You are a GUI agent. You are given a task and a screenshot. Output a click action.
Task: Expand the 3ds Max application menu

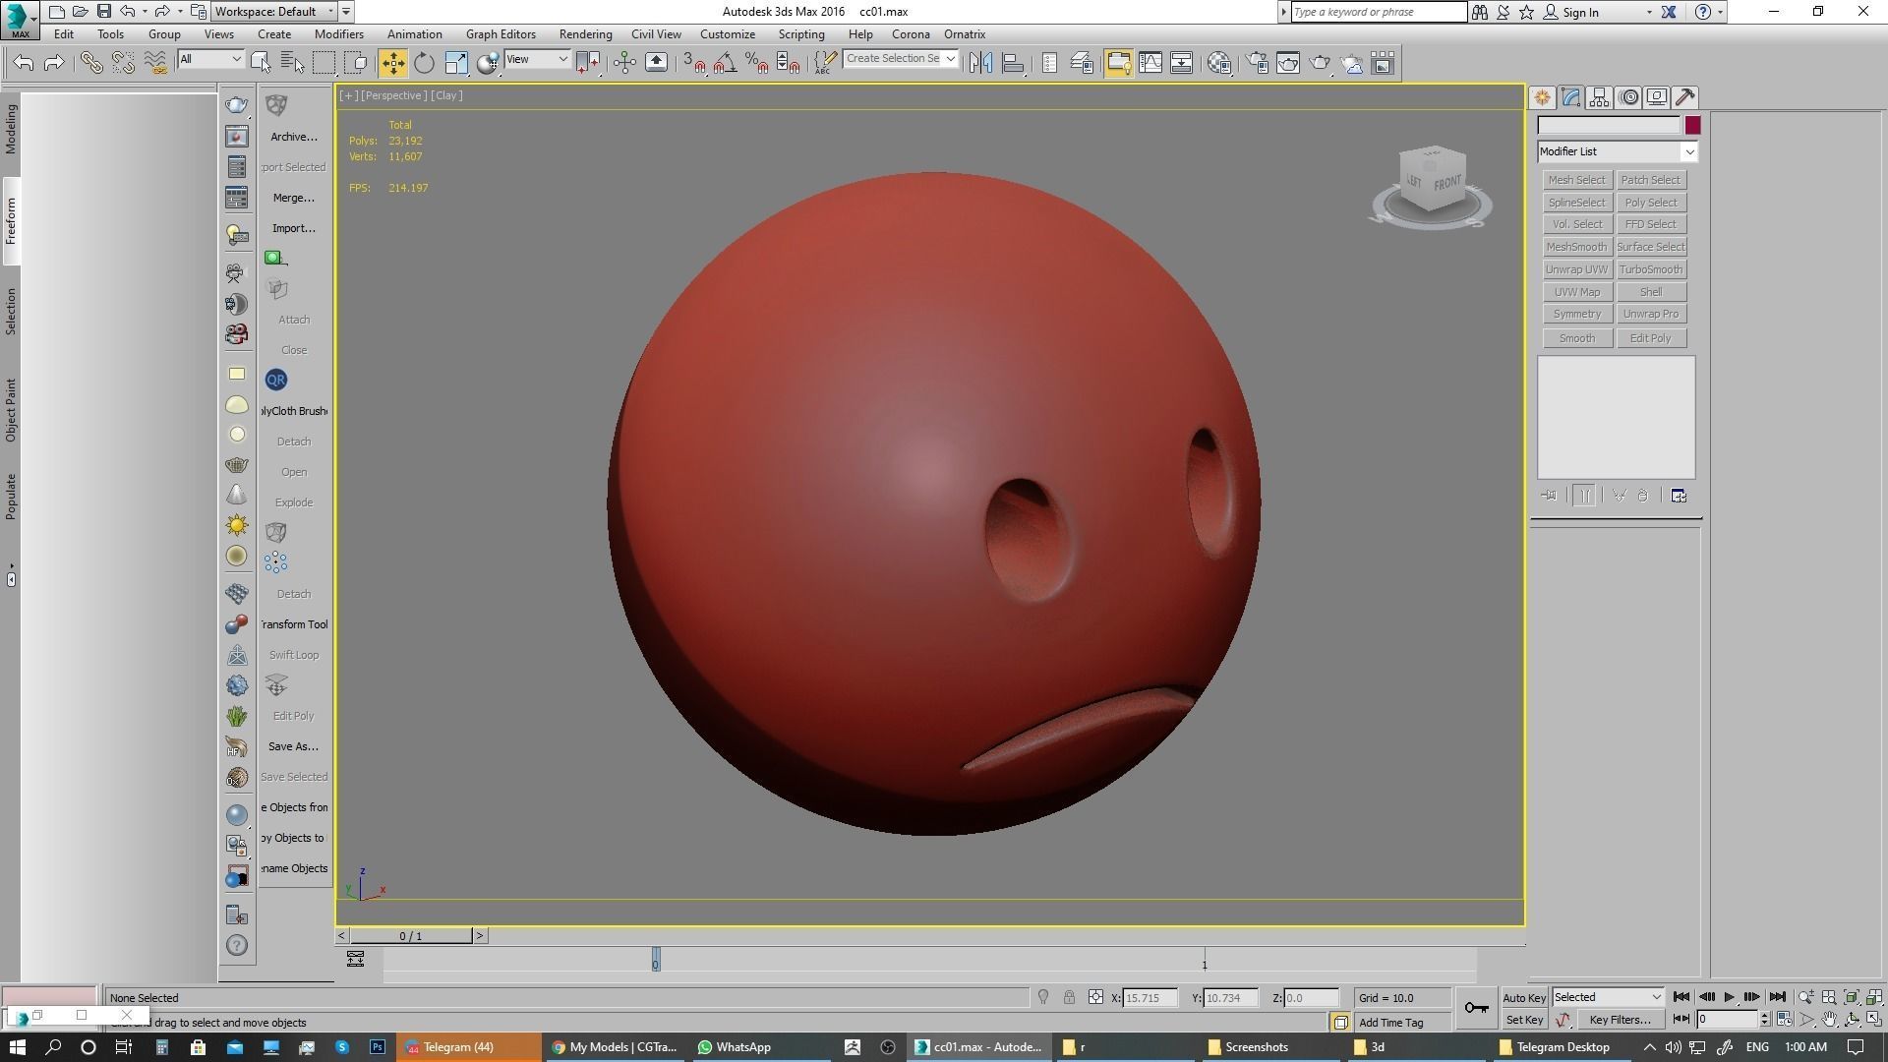[x=20, y=19]
